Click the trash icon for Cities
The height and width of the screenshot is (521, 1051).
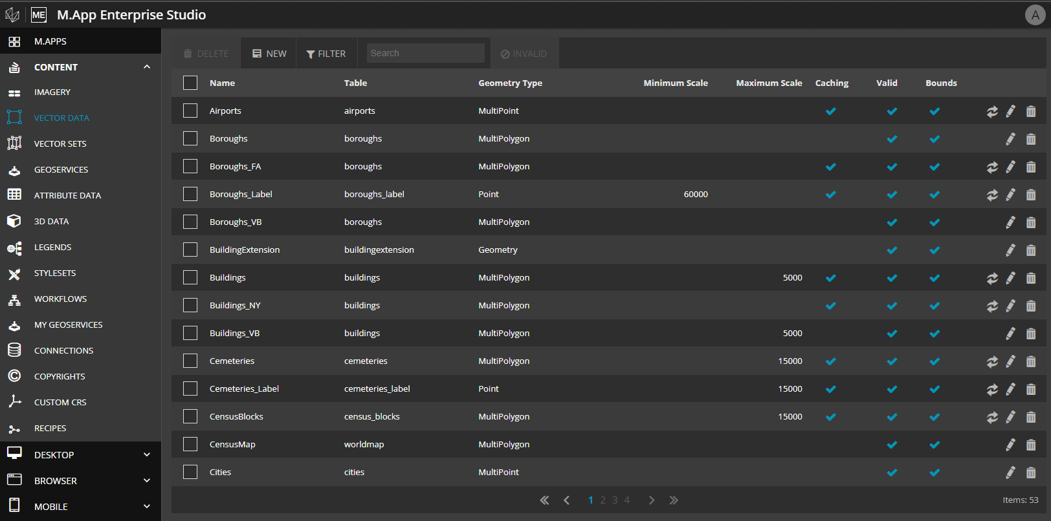[1031, 473]
